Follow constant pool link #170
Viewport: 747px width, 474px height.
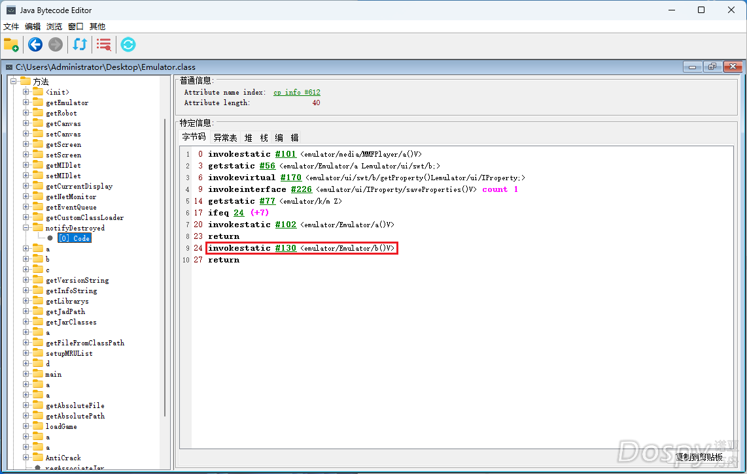pos(291,178)
